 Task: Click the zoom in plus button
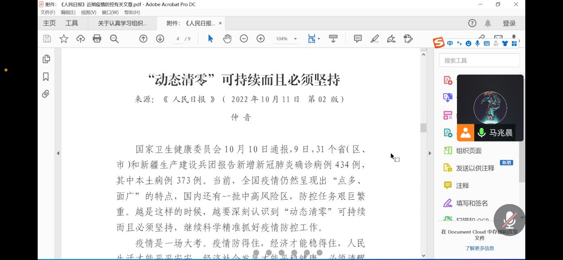pos(260,39)
